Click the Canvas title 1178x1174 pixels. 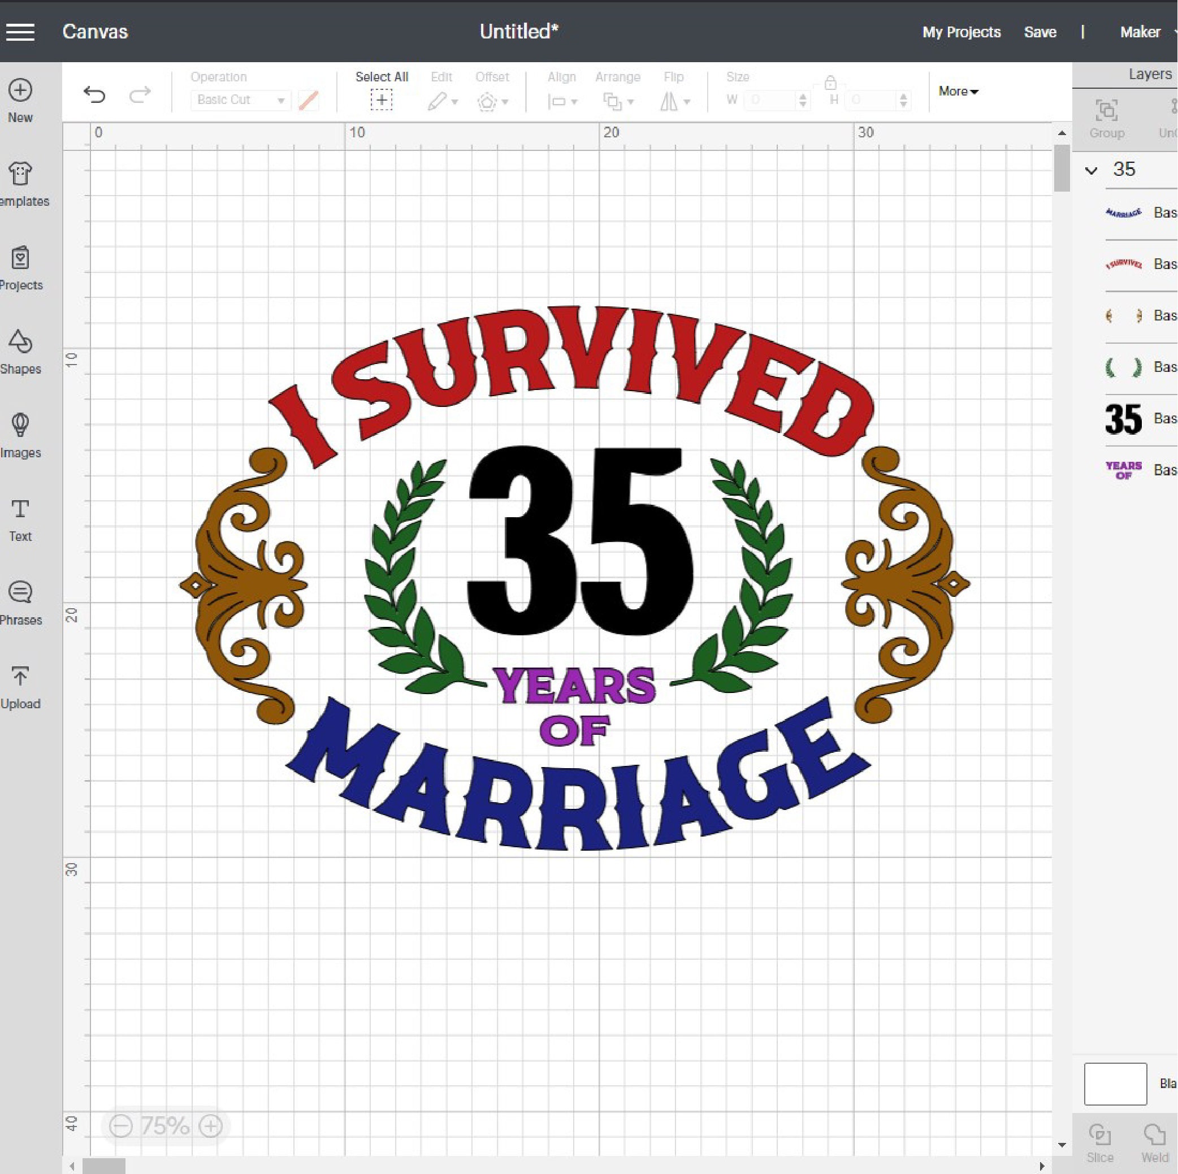[x=95, y=32]
